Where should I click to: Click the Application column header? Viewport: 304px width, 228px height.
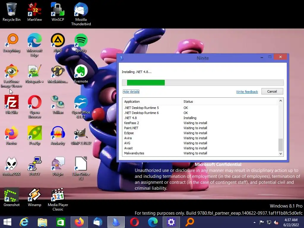point(152,102)
